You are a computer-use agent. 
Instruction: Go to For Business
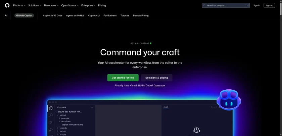pyautogui.click(x=110, y=15)
